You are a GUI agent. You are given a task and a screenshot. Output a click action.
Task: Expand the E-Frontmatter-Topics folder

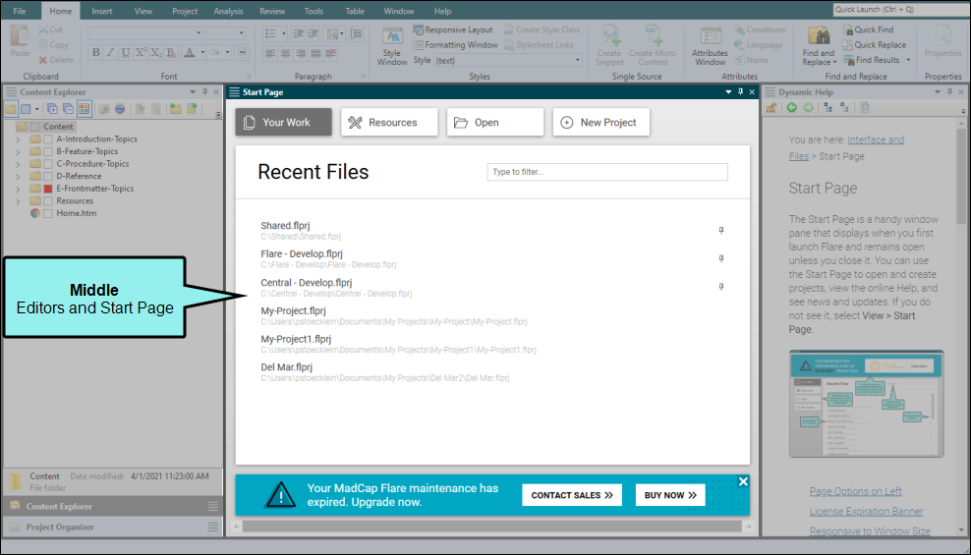tap(18, 190)
